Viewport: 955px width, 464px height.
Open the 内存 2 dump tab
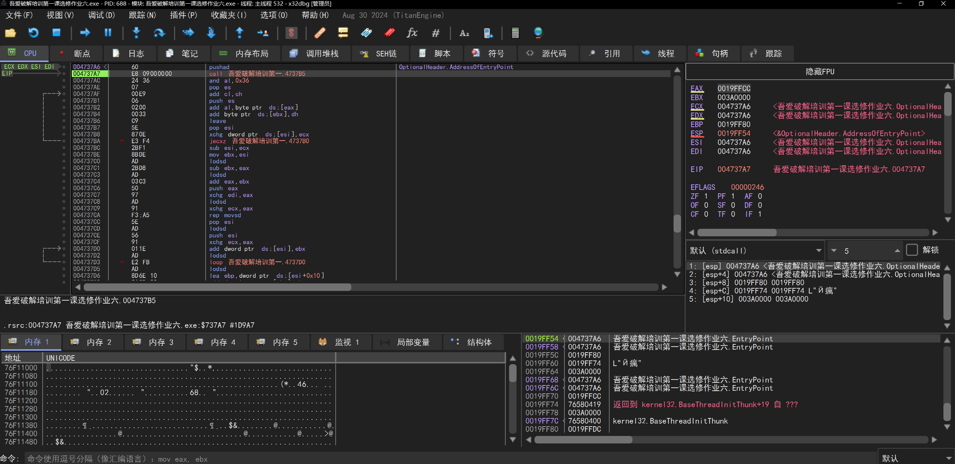click(92, 342)
